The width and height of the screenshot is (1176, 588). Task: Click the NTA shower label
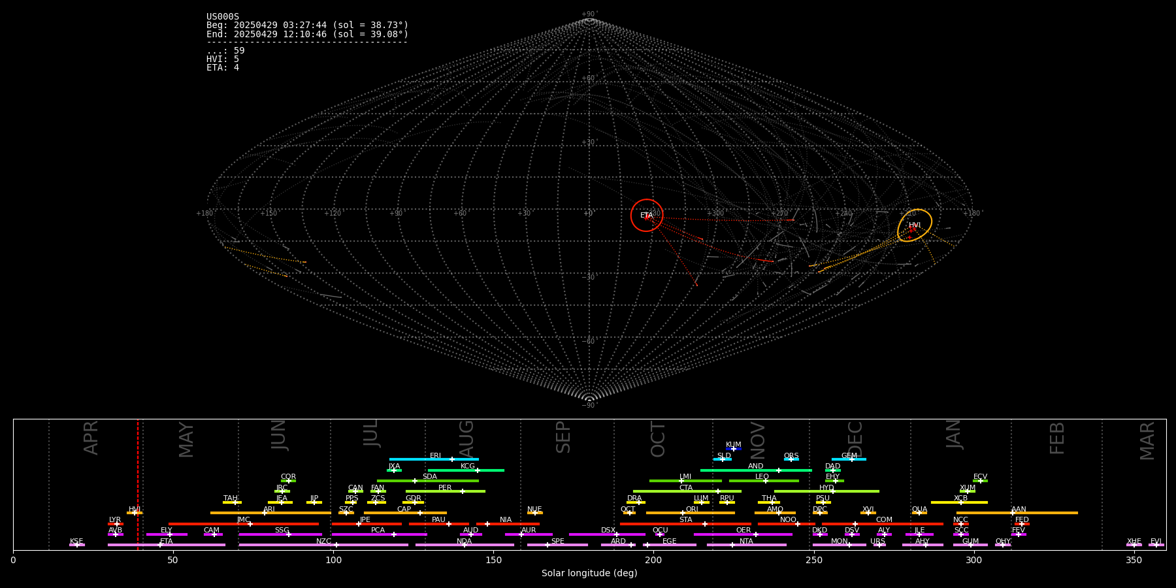point(746,541)
